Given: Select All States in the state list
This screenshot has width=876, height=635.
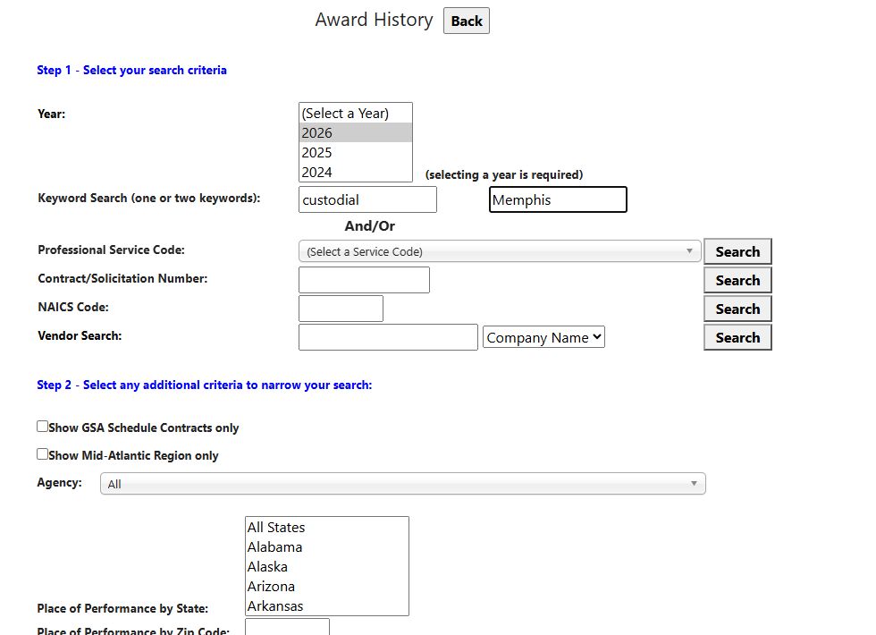Looking at the screenshot, I should pos(327,527).
